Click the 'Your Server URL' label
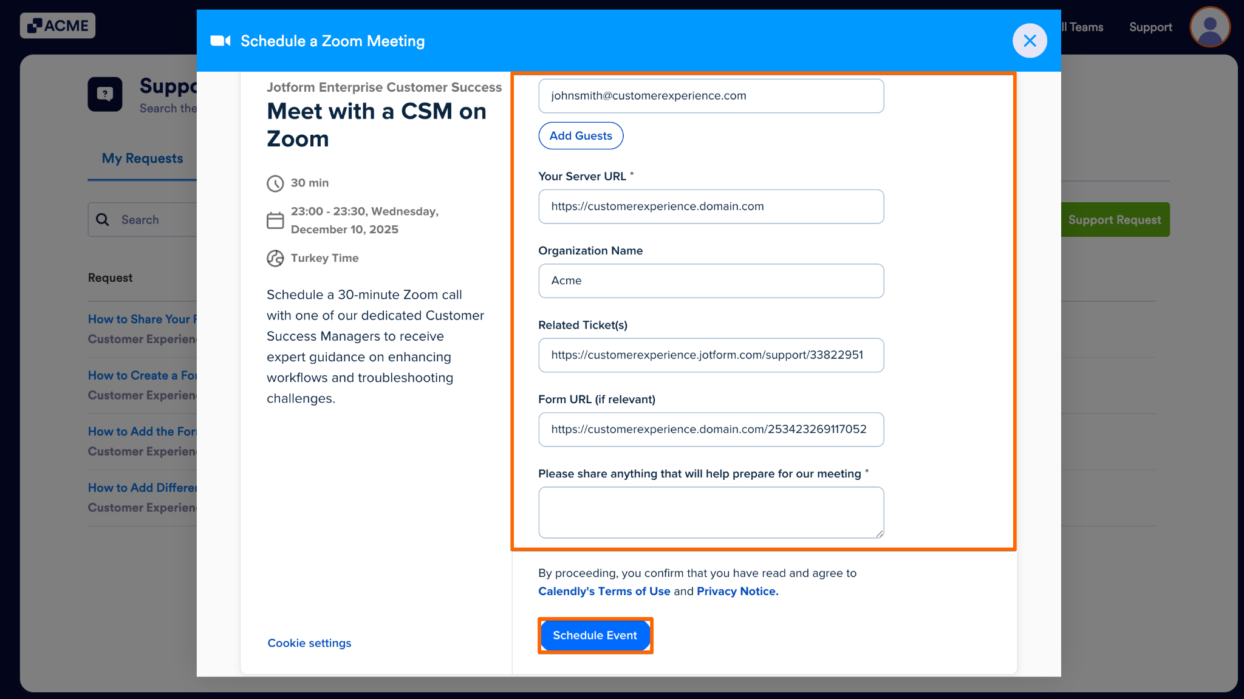 [x=582, y=176]
